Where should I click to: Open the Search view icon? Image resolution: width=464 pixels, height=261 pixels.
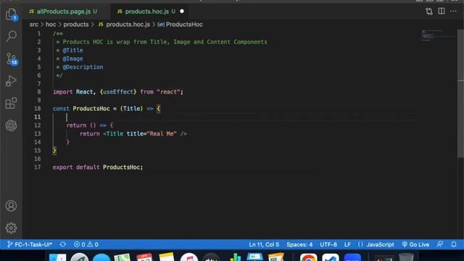point(12,36)
